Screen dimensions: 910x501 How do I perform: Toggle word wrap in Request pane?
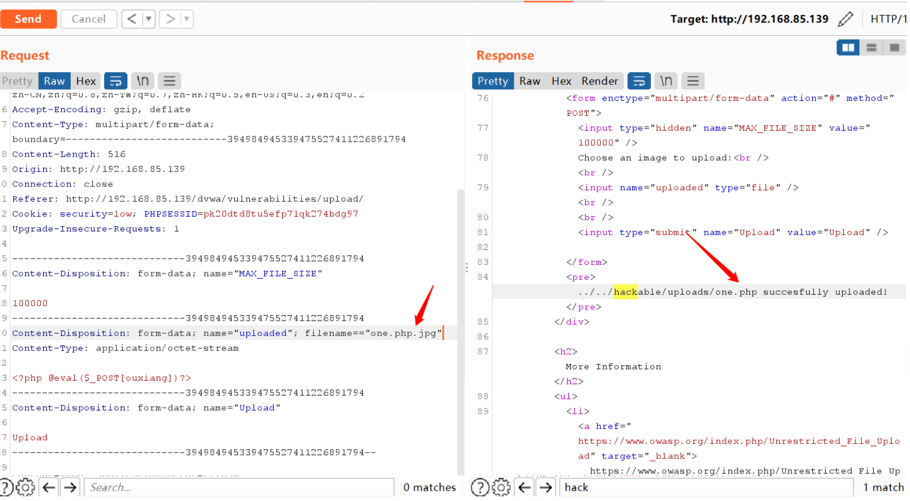point(116,81)
